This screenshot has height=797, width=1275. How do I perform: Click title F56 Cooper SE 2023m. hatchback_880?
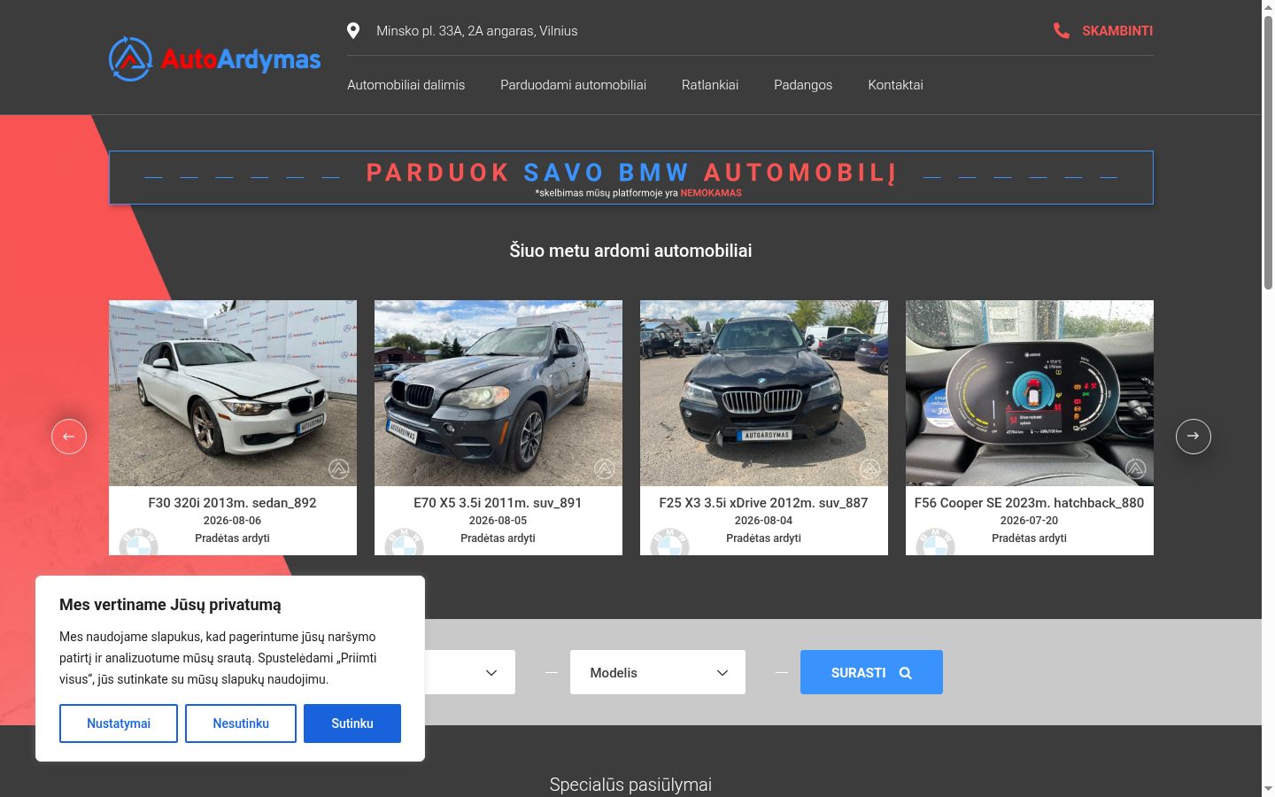coord(1029,502)
